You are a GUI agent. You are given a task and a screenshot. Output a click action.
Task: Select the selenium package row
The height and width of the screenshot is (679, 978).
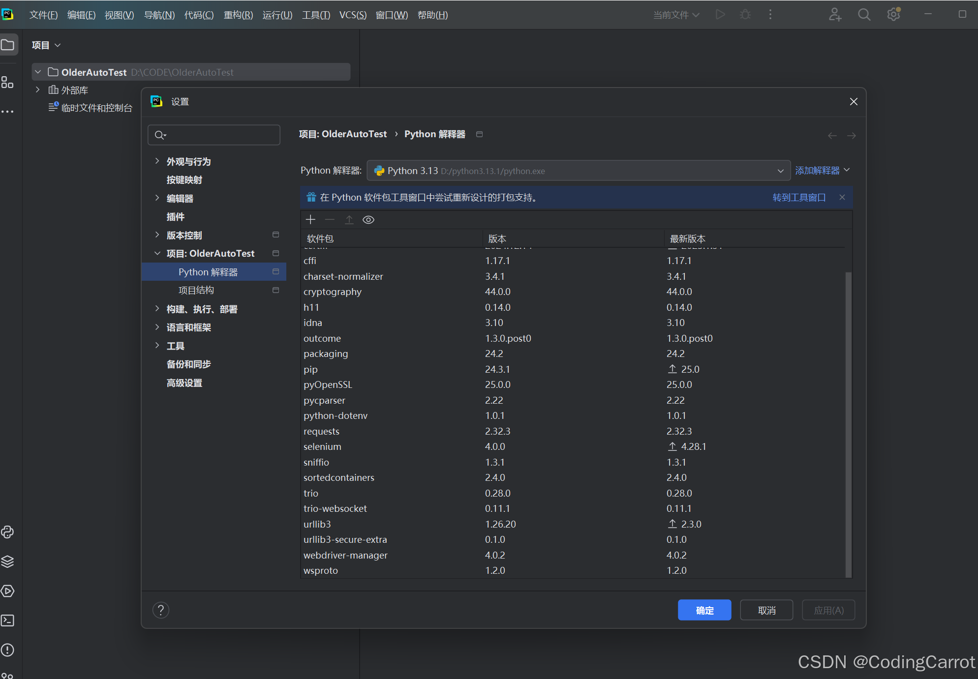(x=573, y=446)
